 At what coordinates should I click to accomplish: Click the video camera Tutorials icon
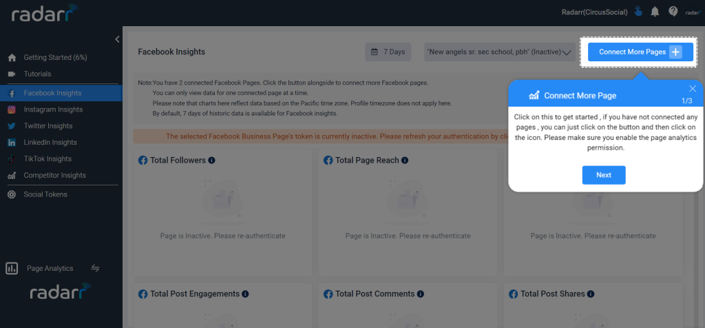12,74
